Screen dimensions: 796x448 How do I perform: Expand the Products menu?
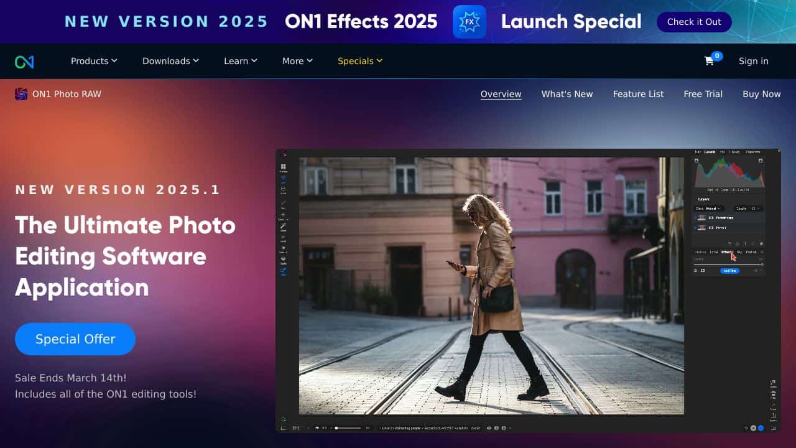(94, 61)
